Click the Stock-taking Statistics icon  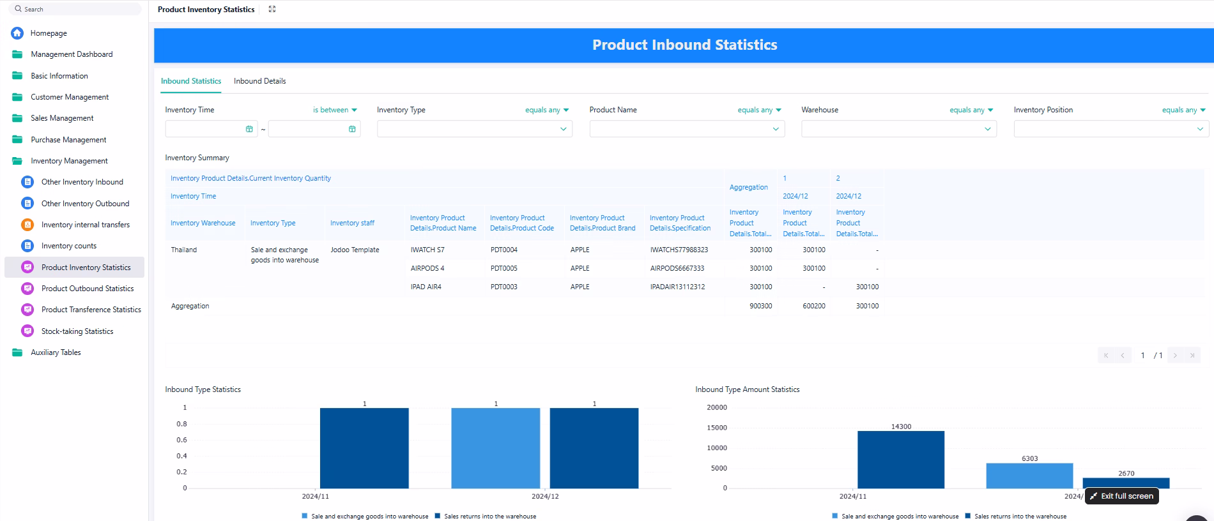coord(27,331)
